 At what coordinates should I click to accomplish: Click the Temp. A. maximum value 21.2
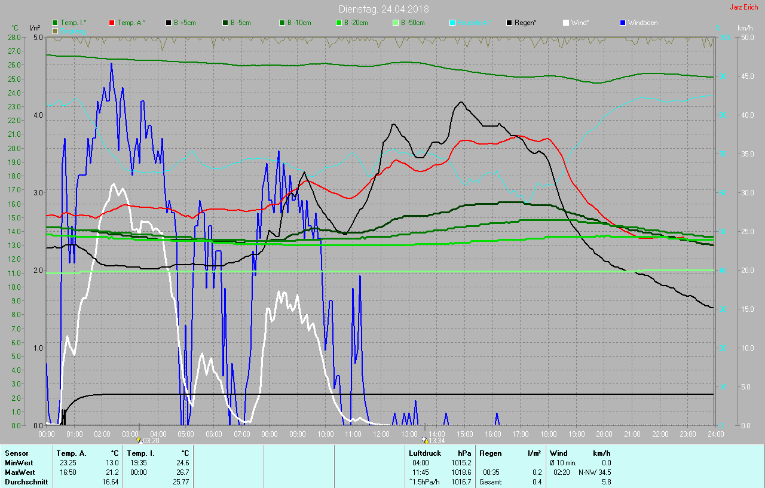112,472
